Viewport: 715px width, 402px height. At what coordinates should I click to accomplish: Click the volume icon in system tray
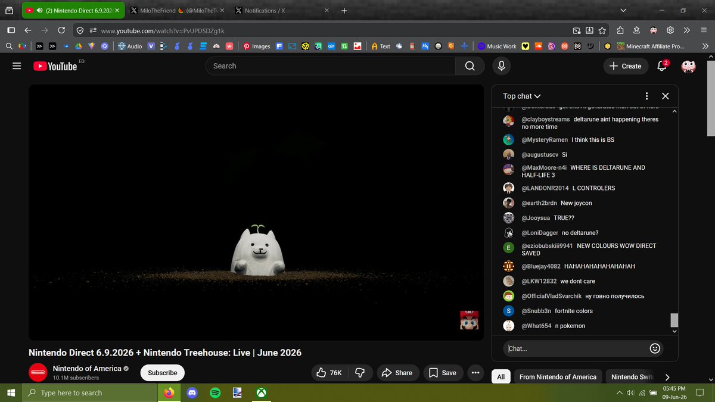(629, 393)
